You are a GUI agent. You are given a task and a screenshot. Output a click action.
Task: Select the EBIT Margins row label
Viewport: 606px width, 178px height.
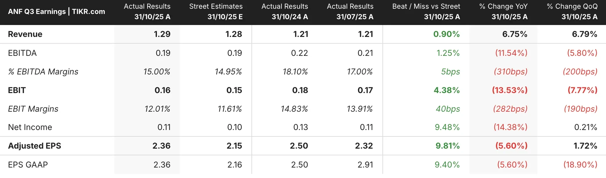tap(33, 109)
